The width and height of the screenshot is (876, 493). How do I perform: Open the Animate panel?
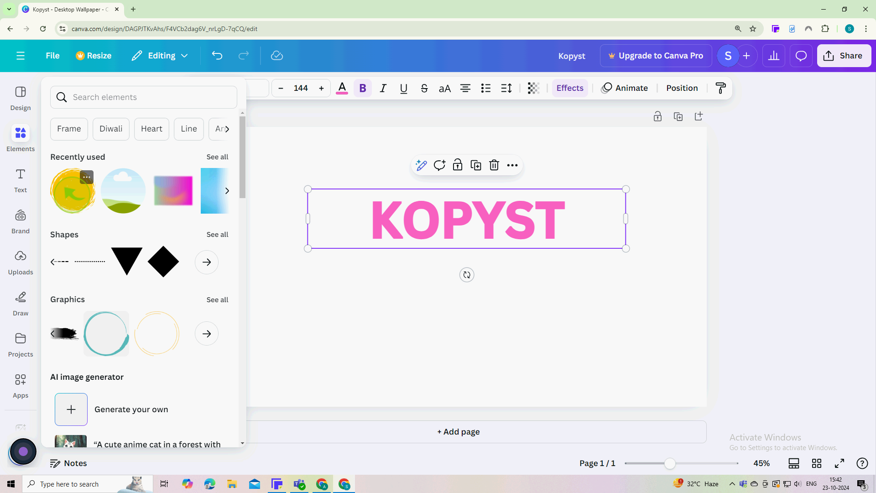625,88
